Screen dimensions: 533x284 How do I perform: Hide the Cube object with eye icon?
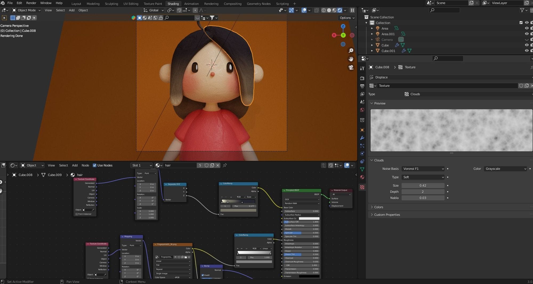(x=526, y=45)
